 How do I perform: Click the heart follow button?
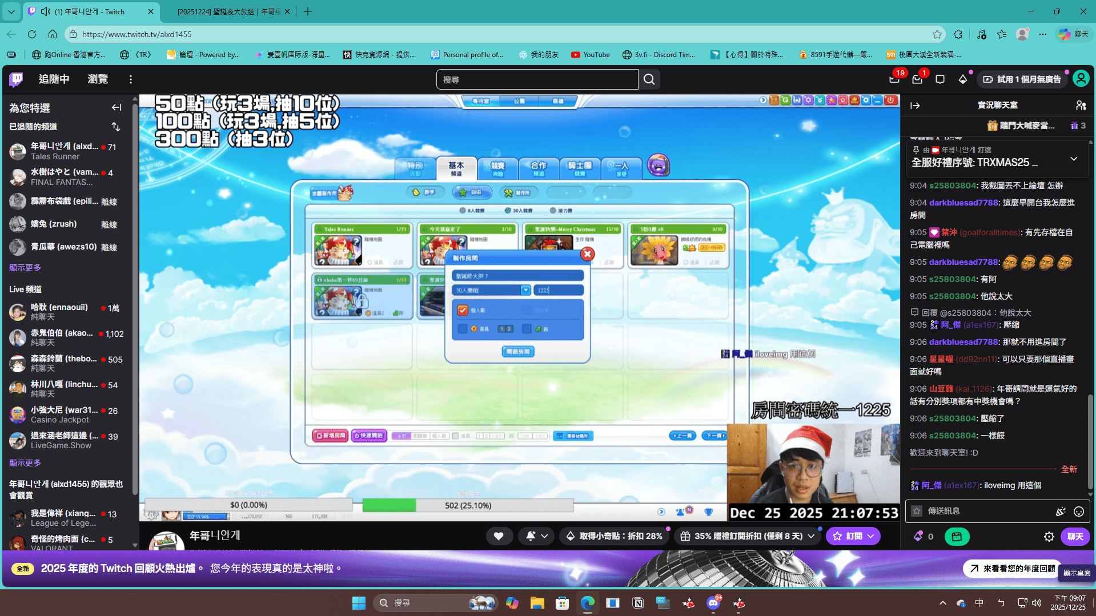pyautogui.click(x=499, y=536)
